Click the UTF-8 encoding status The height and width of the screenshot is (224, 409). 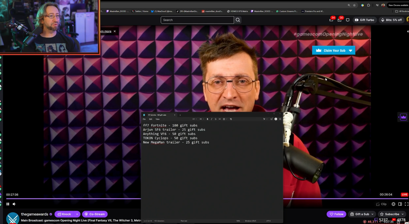pos(268,221)
